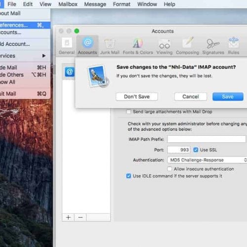Add account with the plus button
This screenshot has width=247, height=247.
coord(68,217)
